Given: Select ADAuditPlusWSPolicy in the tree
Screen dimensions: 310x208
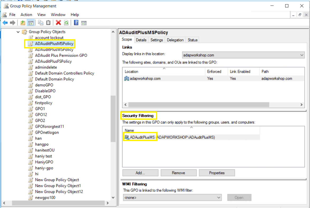Looking at the screenshot, I should tap(54, 49).
